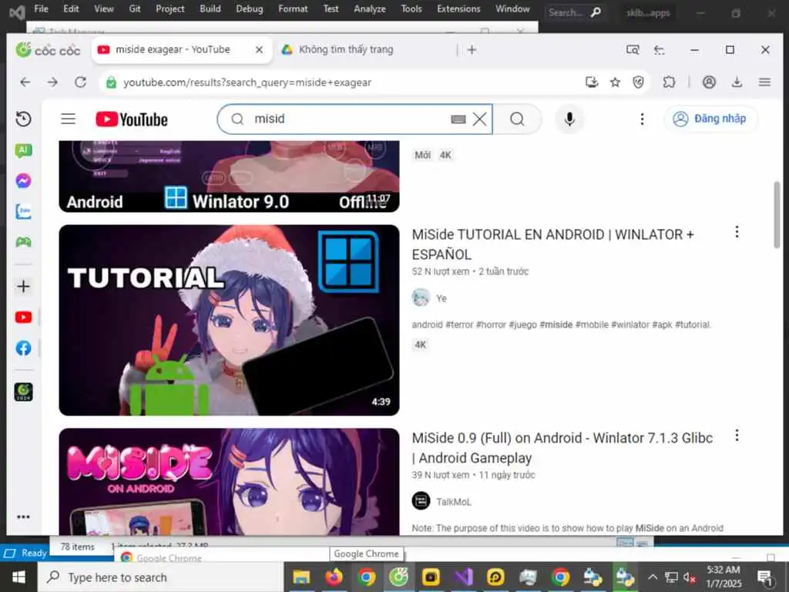Open sidebar more options ellipsis
789x592 pixels.
pos(23,516)
